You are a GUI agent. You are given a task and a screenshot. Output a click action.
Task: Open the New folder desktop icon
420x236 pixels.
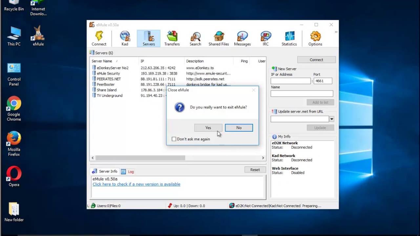click(x=14, y=212)
